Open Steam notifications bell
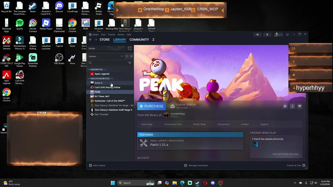Viewport: 333px width, 187px height. 267,35
